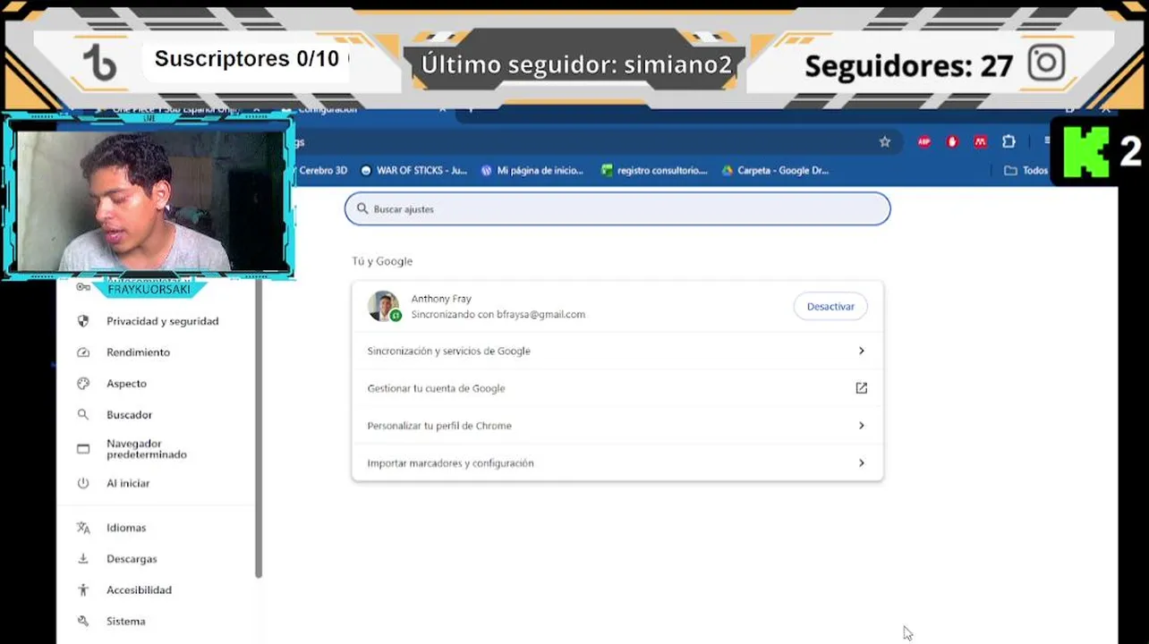This screenshot has height=644, width=1149.
Task: Open Anthony Fray profile avatar
Action: (x=384, y=306)
